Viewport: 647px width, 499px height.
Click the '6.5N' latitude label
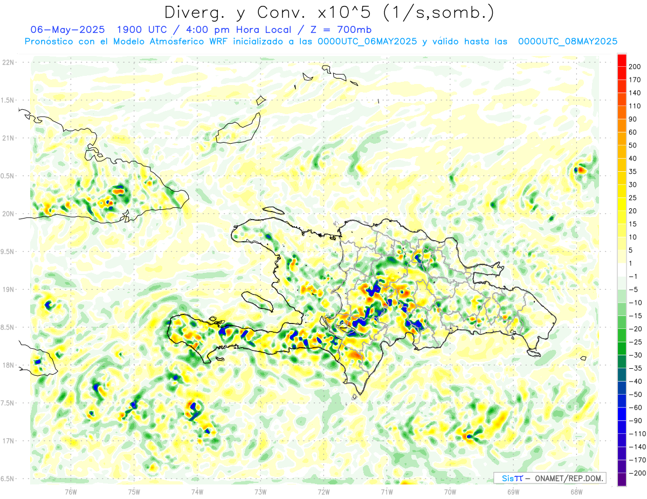pyautogui.click(x=8, y=479)
